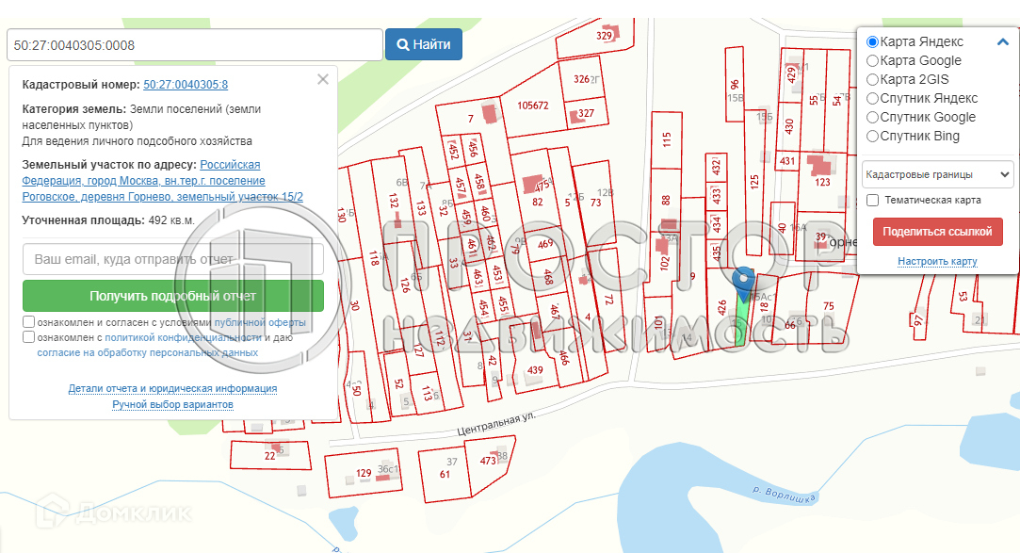Click the parcel labeled 118

(x=374, y=257)
